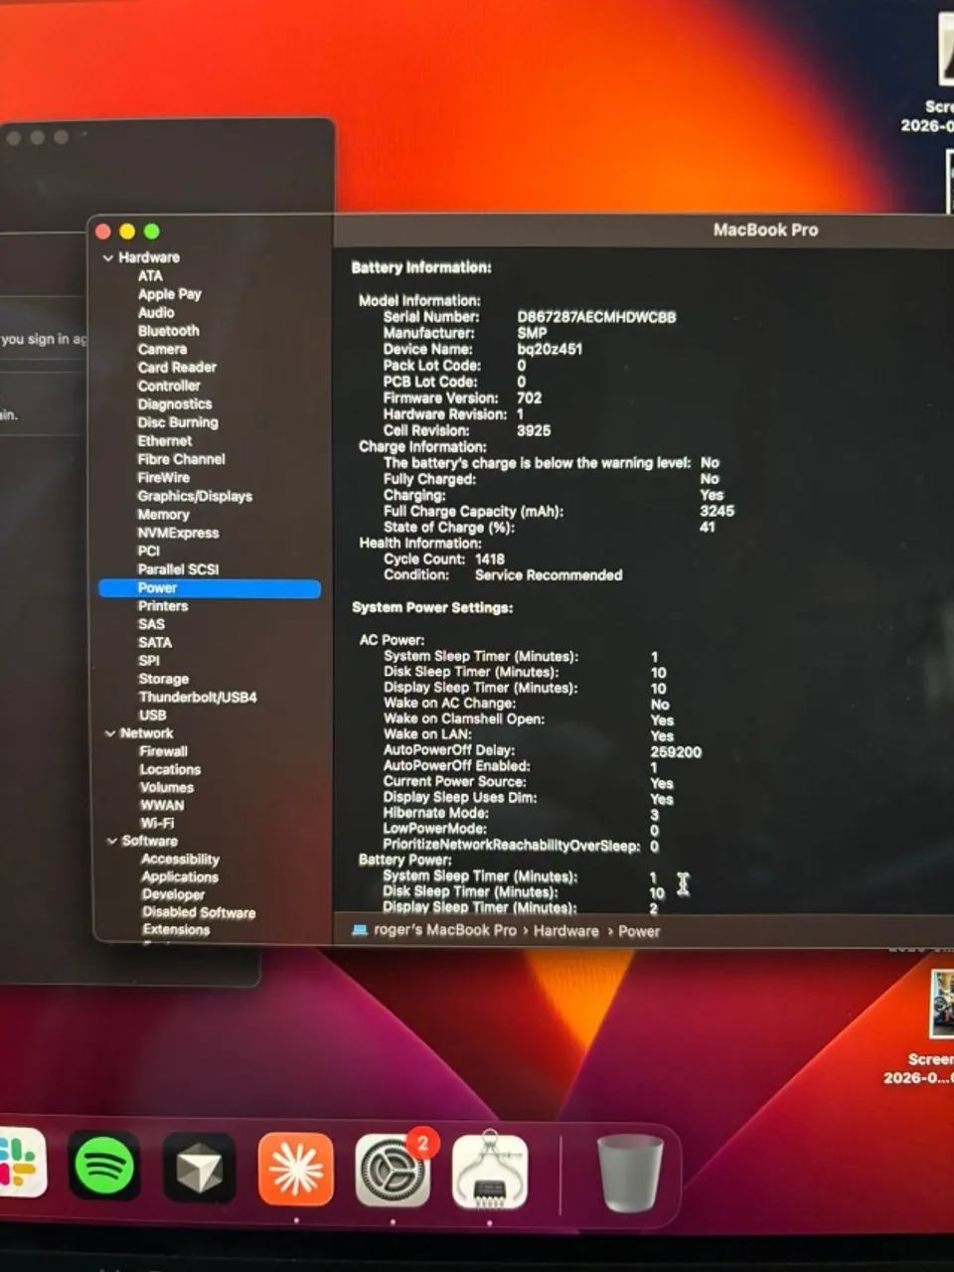This screenshot has height=1272, width=954.
Task: Select Printers in the sidebar
Action: pyautogui.click(x=162, y=606)
